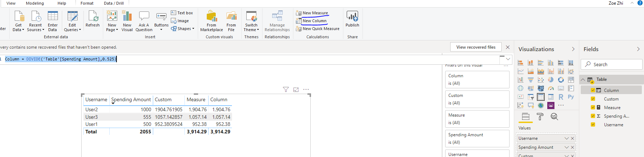This screenshot has width=644, height=157.
Task: Click New Column in Calculations
Action: 311,21
